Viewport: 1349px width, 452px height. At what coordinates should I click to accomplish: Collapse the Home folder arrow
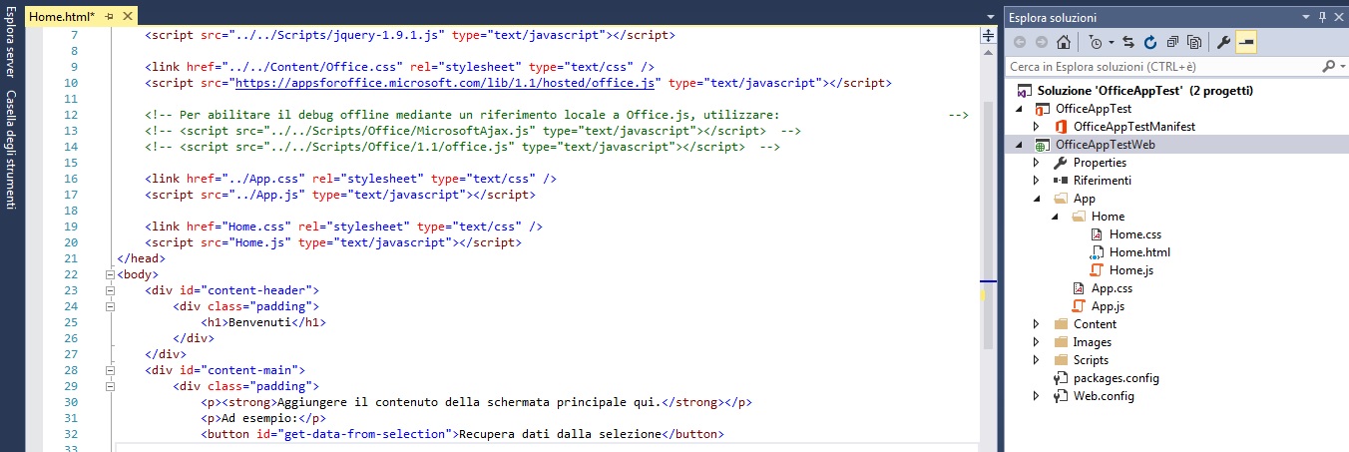click(x=1055, y=217)
